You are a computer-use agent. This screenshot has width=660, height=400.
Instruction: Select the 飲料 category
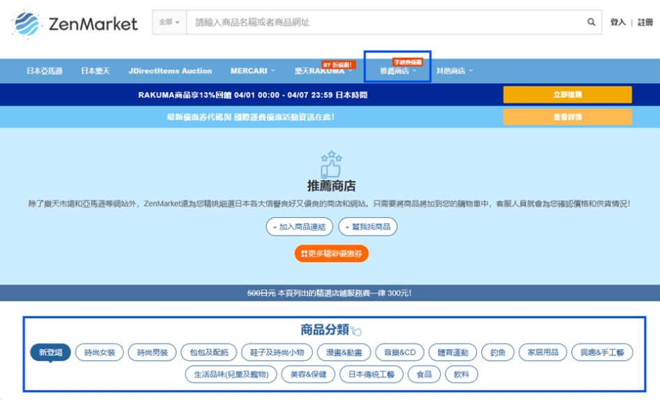click(462, 374)
